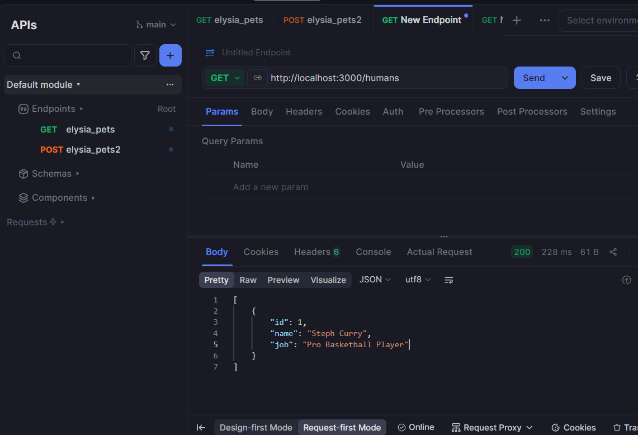Click the share icon next to response size
Image resolution: width=638 pixels, height=435 pixels.
(613, 252)
